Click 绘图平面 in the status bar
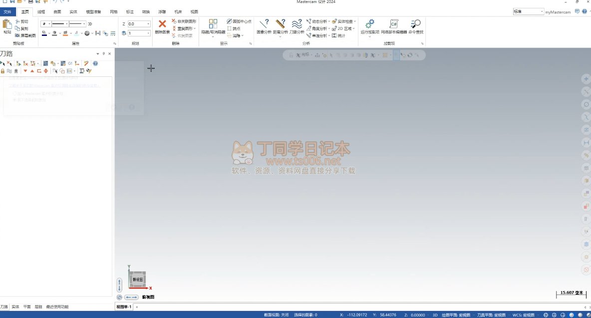Viewport: 591px width, 318px height. 456,315
